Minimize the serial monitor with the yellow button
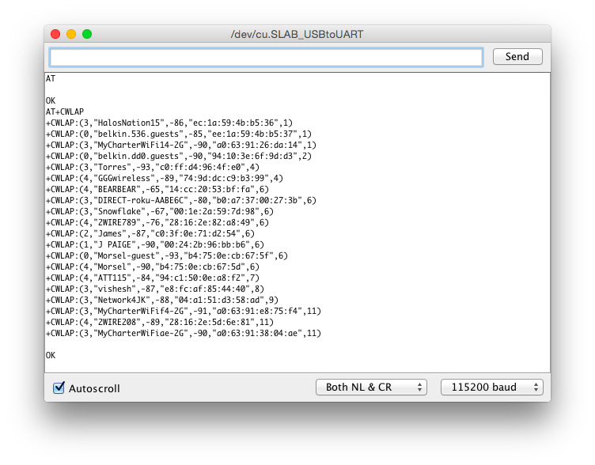 [71, 34]
